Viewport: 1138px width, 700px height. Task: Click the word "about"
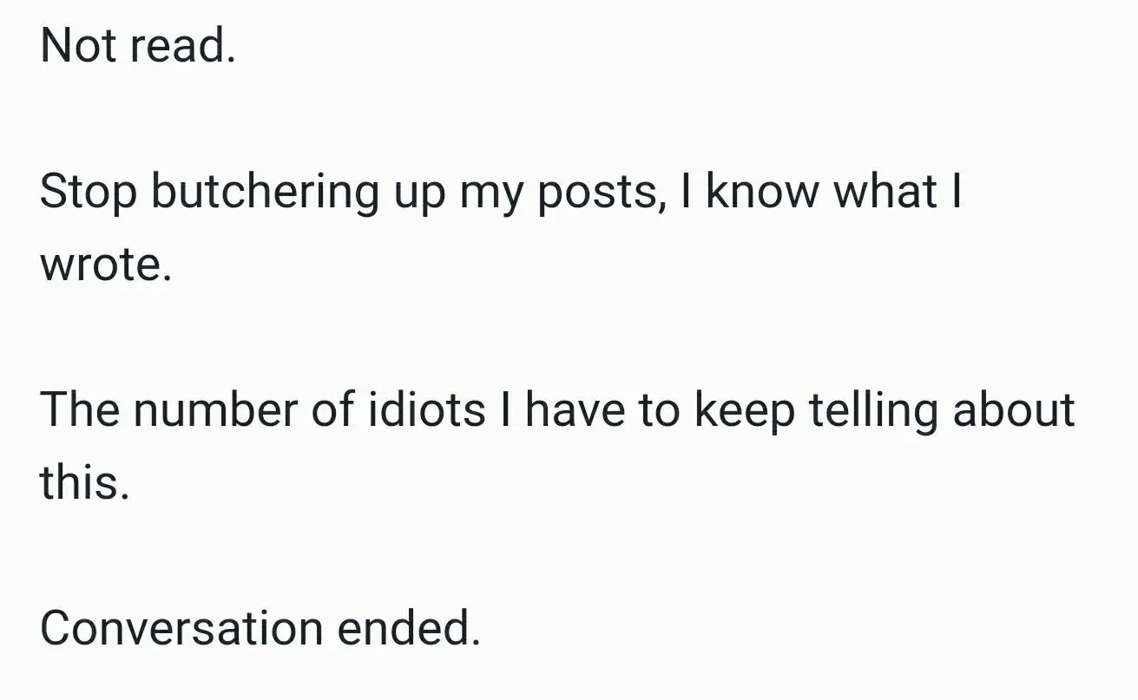1013,410
